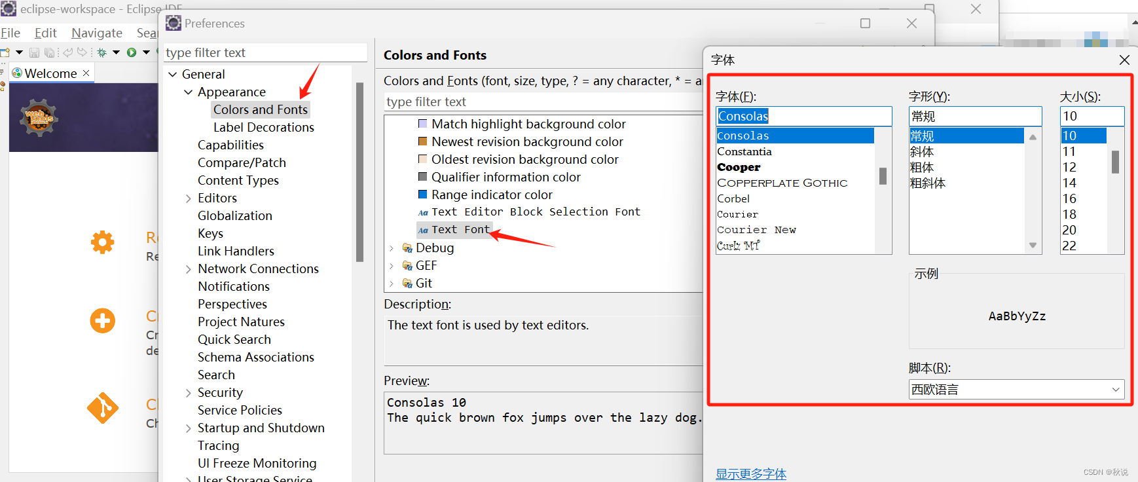Screen dimensions: 1138x482
Task: Click the preferences tree vertical scrollbar
Action: 359,172
